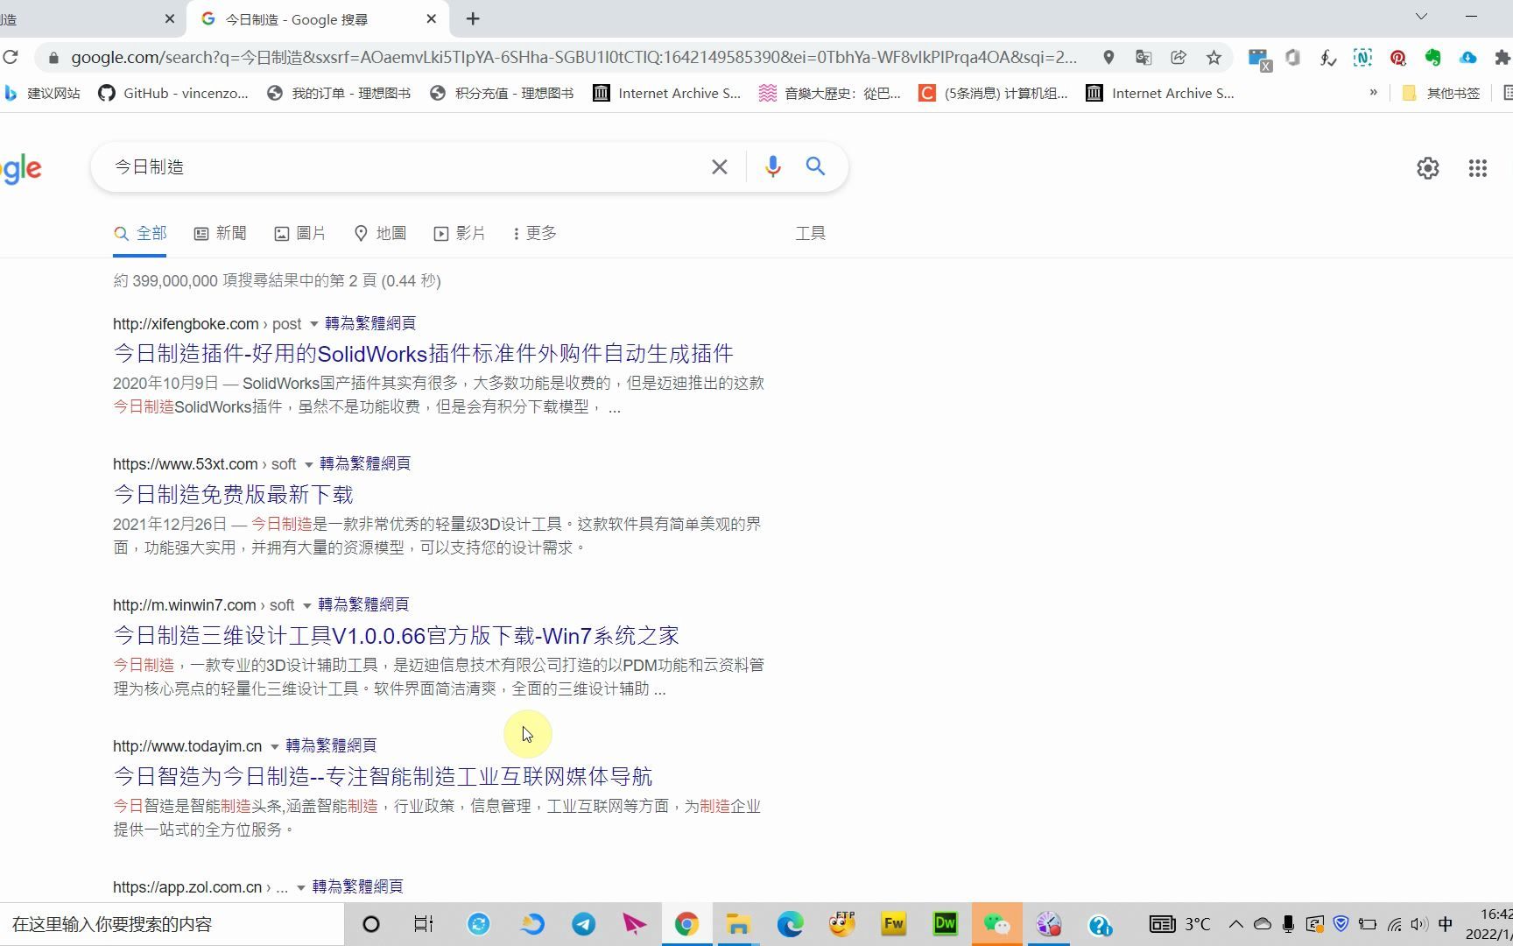Click the location pin icon in address bar
This screenshot has height=946, width=1513.
click(x=1108, y=57)
